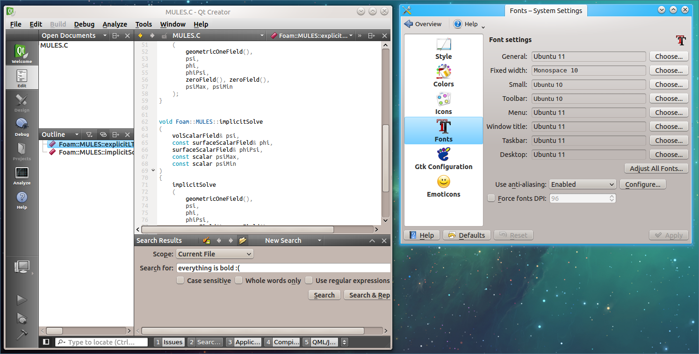
Task: Toggle Outline synchronize with editor icon
Action: coord(103,135)
